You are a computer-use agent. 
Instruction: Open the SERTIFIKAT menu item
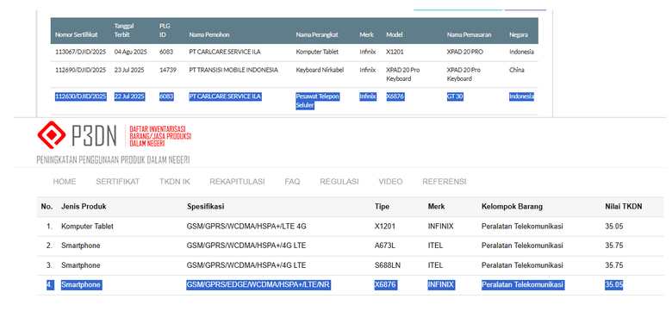[x=118, y=182]
